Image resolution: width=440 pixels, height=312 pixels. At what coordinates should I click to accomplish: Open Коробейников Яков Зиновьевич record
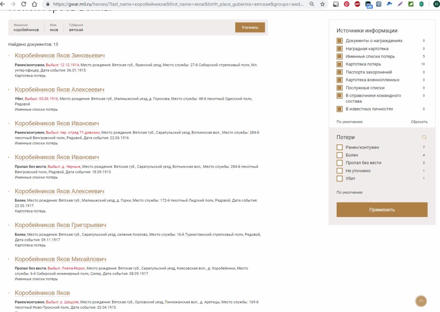[60, 56]
